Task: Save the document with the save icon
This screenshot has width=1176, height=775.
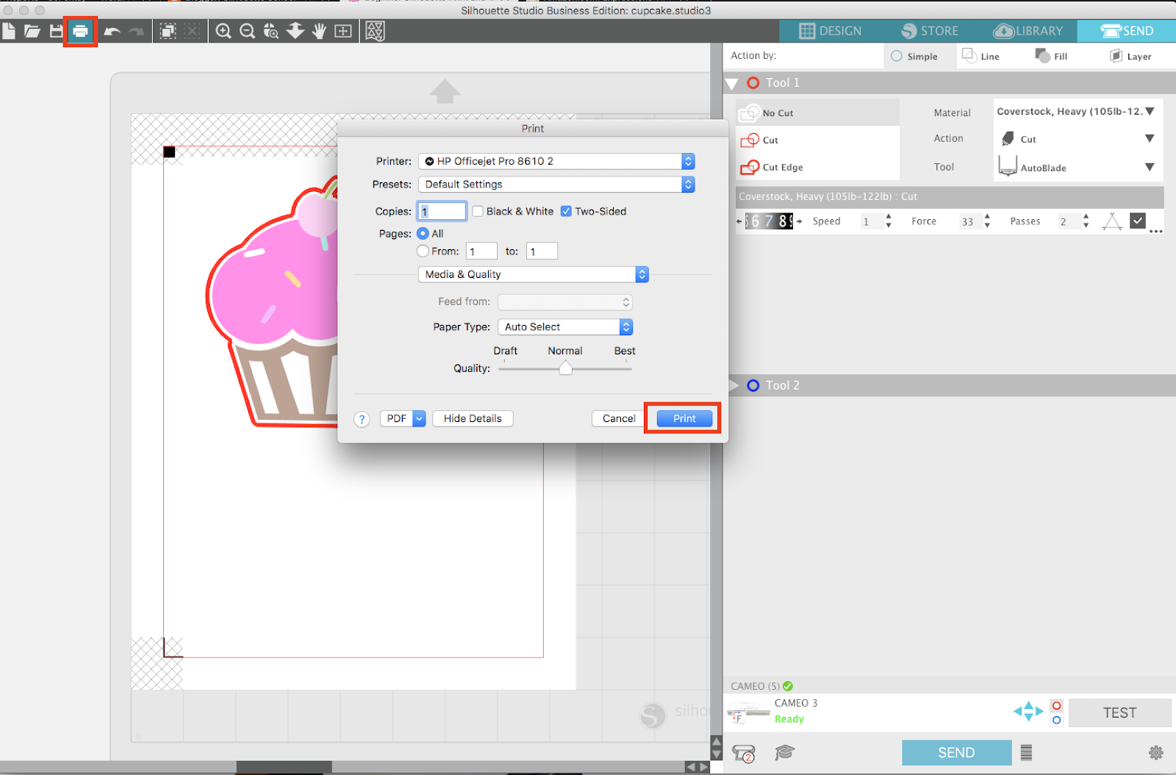Action: tap(56, 31)
